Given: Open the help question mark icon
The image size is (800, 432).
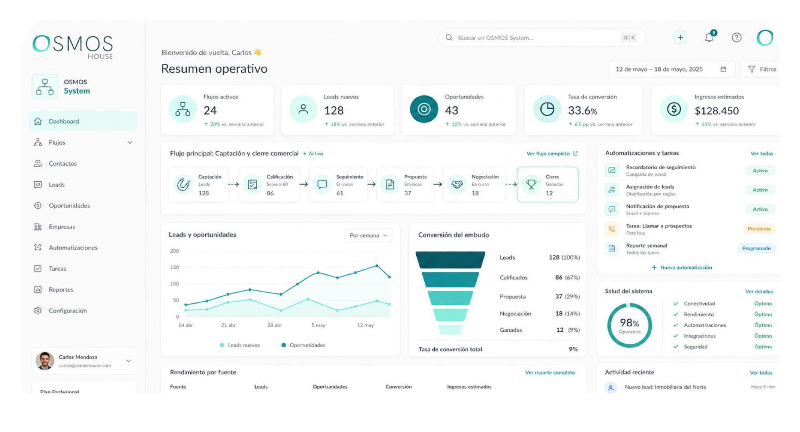Looking at the screenshot, I should [736, 37].
